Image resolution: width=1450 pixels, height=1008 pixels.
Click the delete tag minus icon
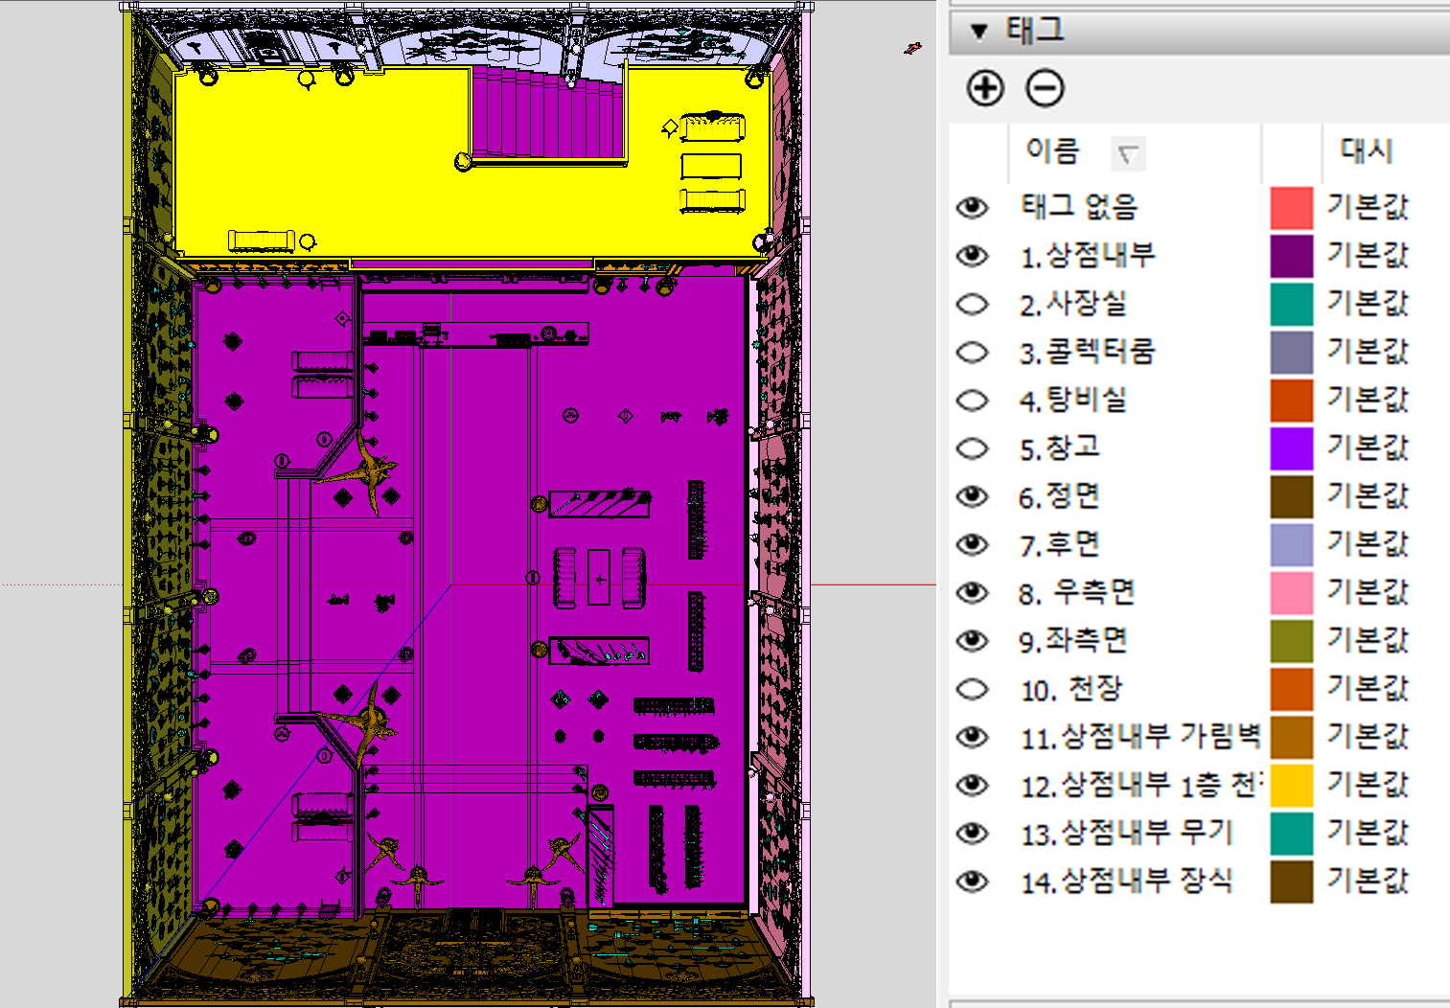coord(1045,88)
